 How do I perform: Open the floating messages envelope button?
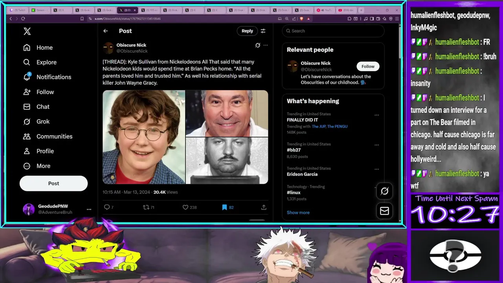[x=384, y=211]
